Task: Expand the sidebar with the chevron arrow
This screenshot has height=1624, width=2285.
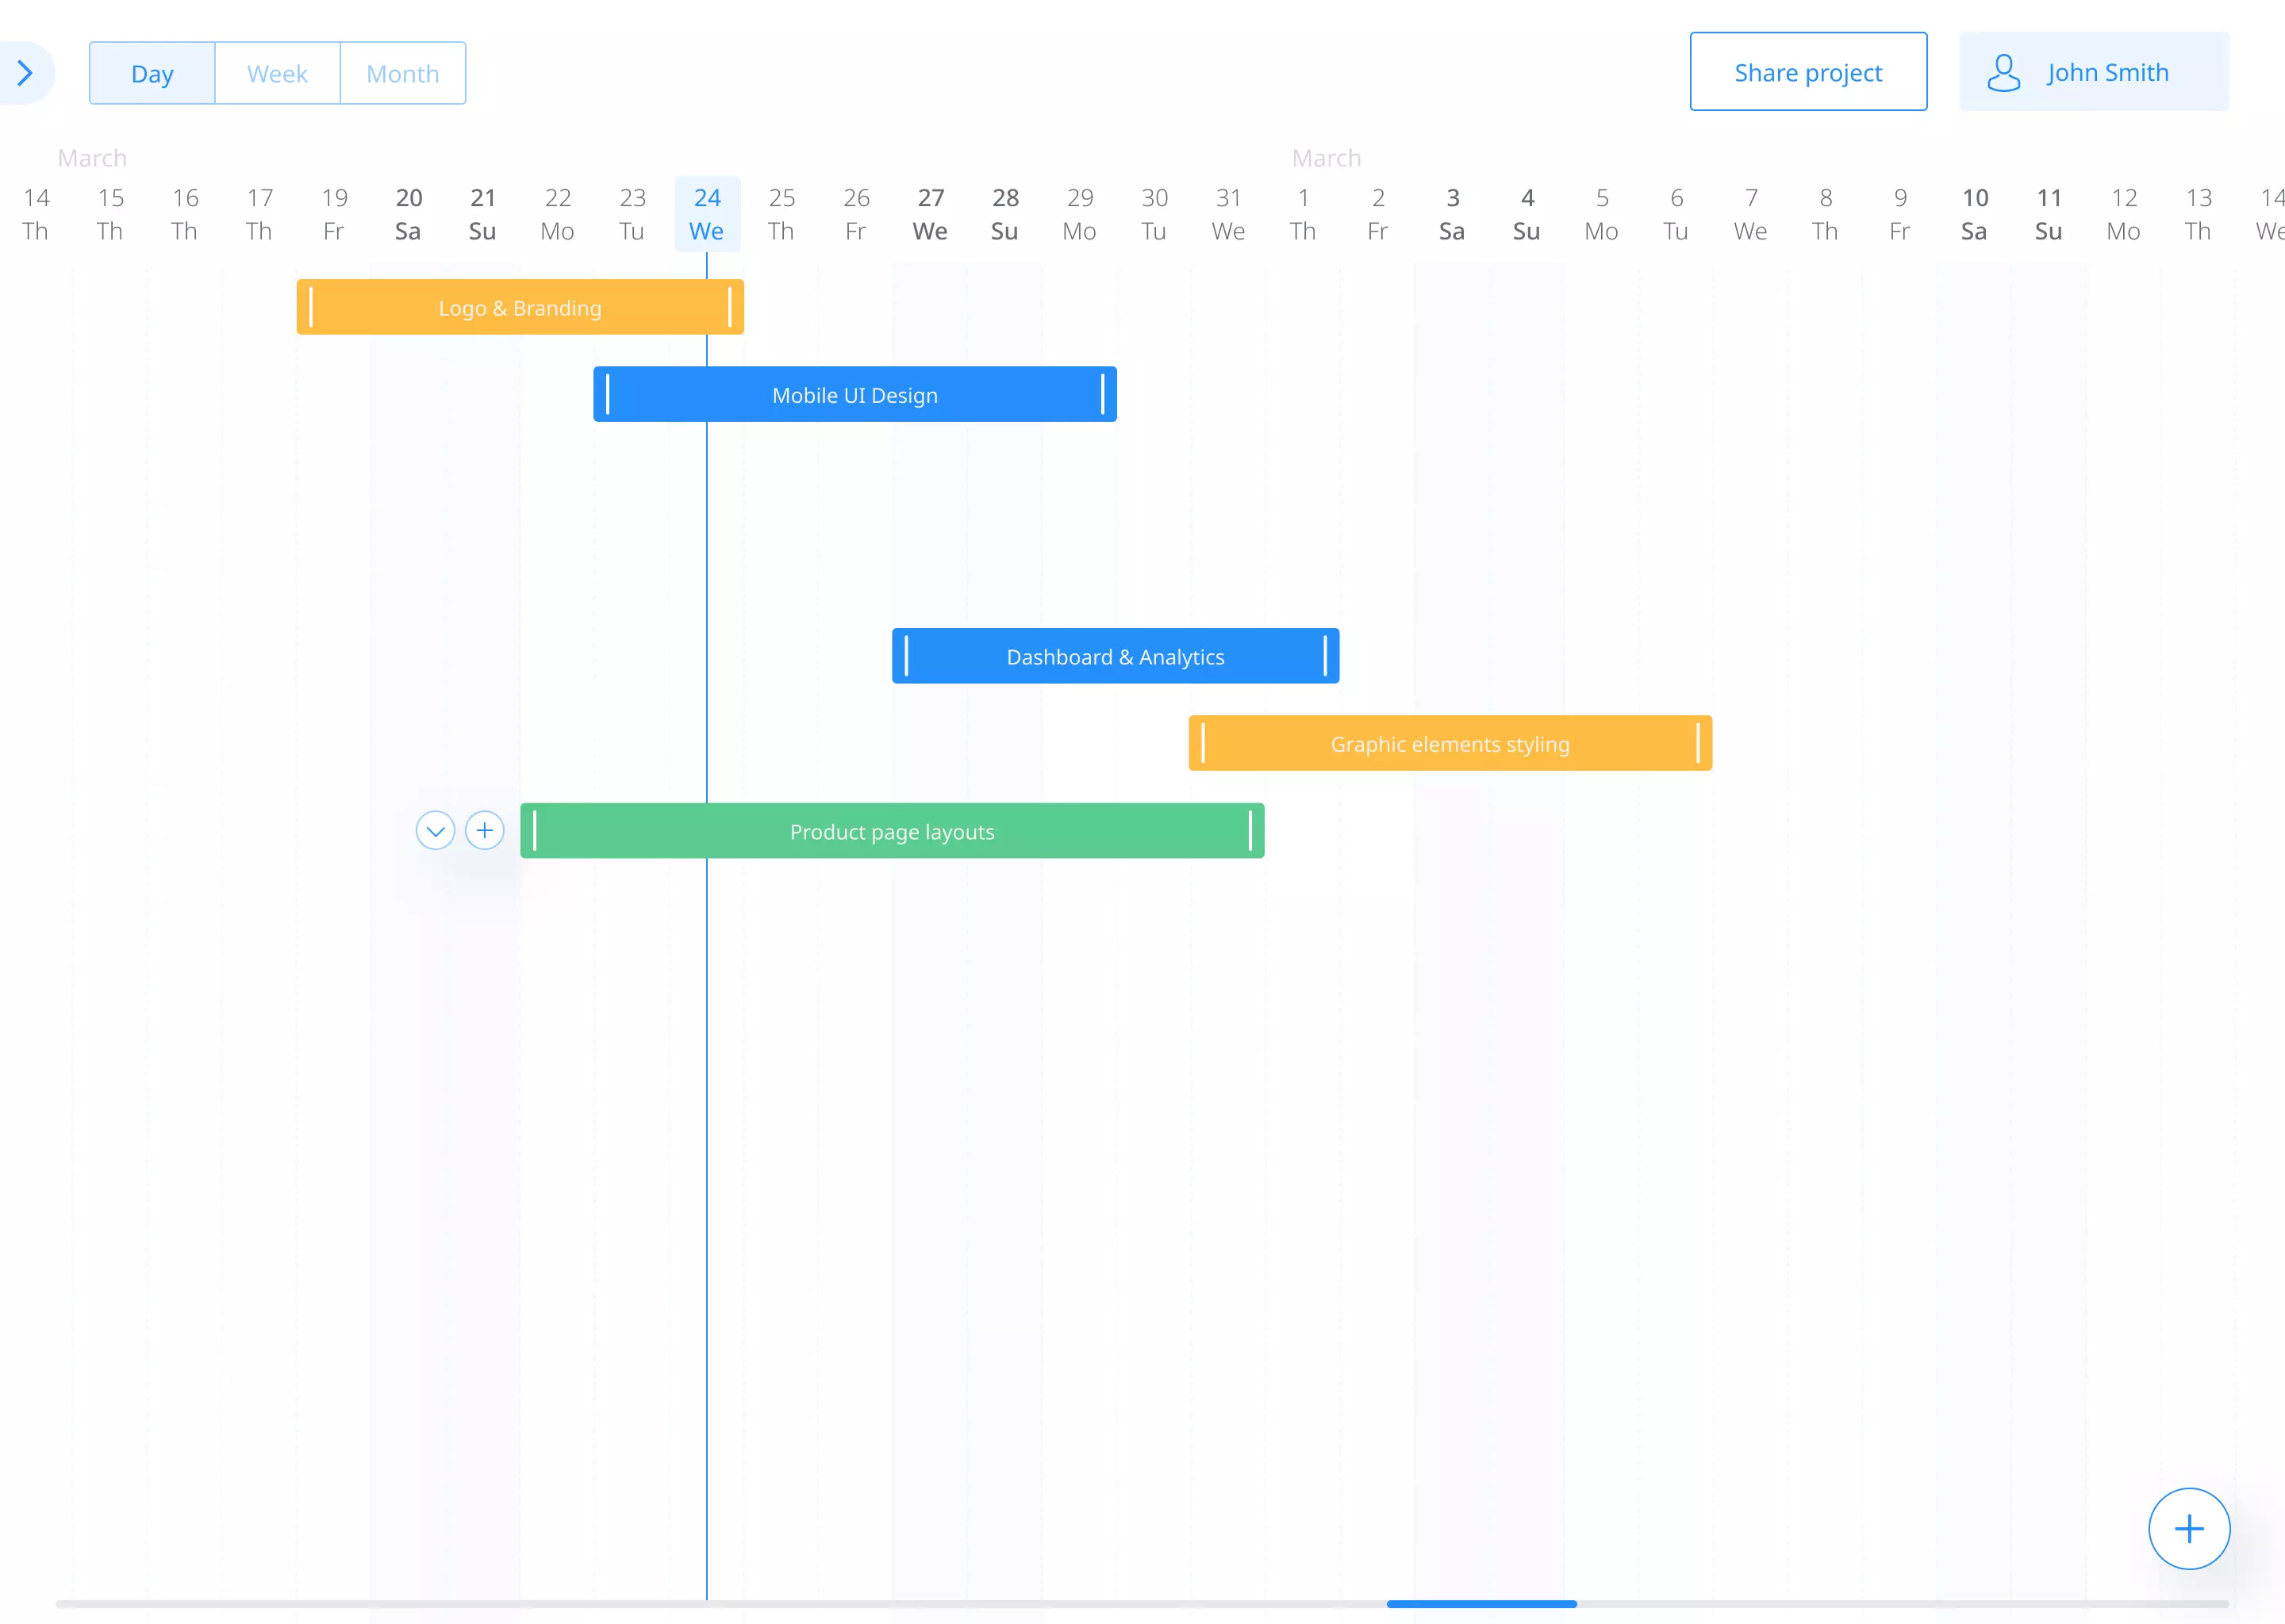Action: [25, 73]
